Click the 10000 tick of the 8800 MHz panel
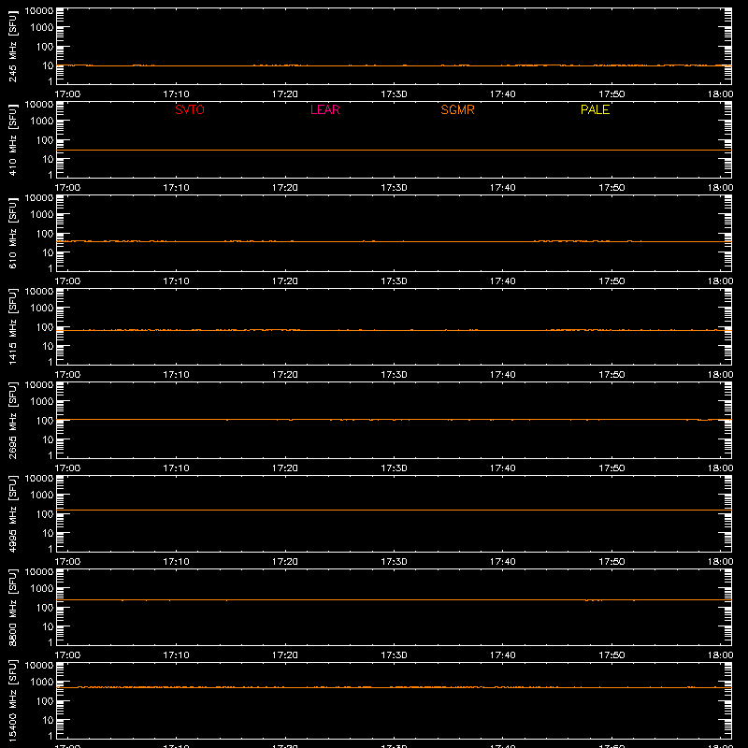748x748 pixels. point(39,572)
